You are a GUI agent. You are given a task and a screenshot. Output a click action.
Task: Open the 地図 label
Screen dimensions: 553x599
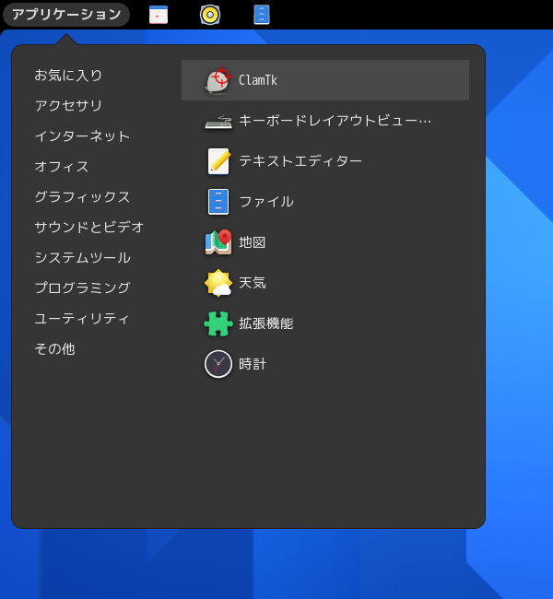pyautogui.click(x=253, y=242)
